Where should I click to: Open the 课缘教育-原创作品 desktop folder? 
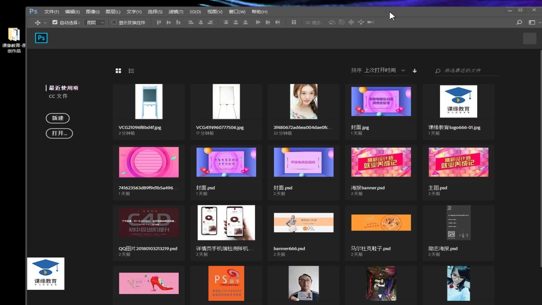(14, 41)
